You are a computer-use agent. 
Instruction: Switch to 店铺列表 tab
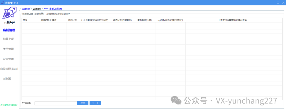point(26,9)
